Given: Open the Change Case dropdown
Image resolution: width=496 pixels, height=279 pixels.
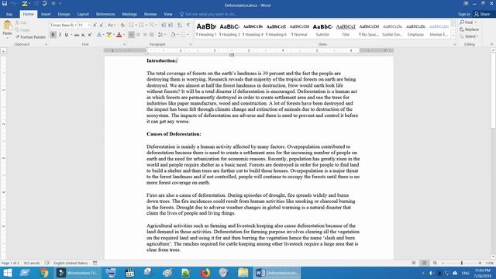Looking at the screenshot, I should (x=111, y=25).
